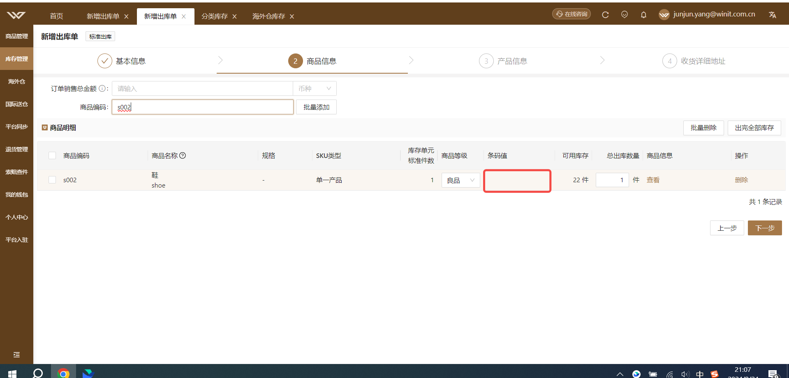Go back with the 上一步 button
Screen dimensions: 789x378
click(x=727, y=228)
